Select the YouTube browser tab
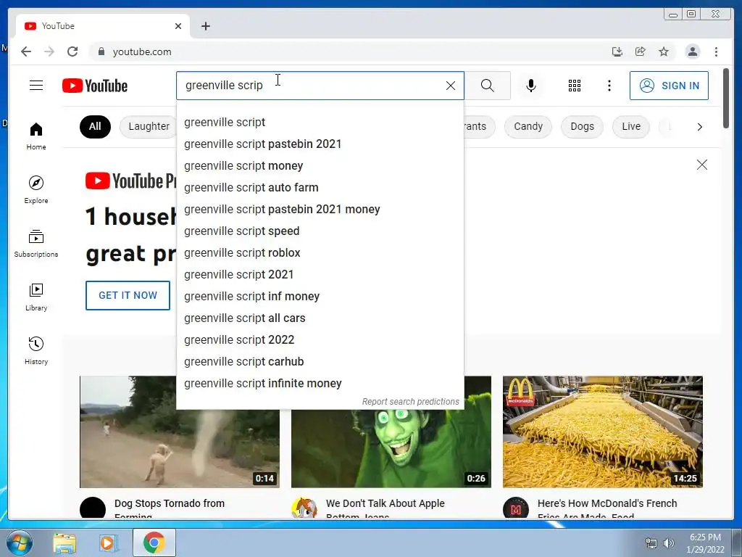Screen dimensions: 742x557 point(103,26)
